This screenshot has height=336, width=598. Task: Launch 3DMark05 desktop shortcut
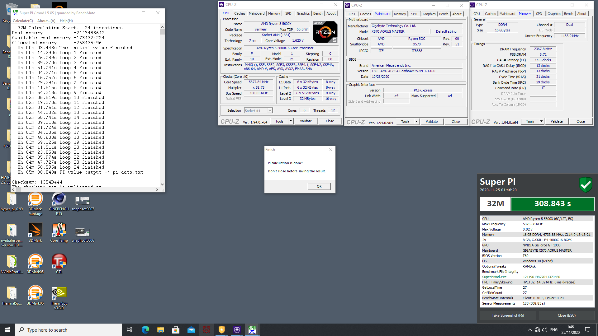pyautogui.click(x=35, y=264)
